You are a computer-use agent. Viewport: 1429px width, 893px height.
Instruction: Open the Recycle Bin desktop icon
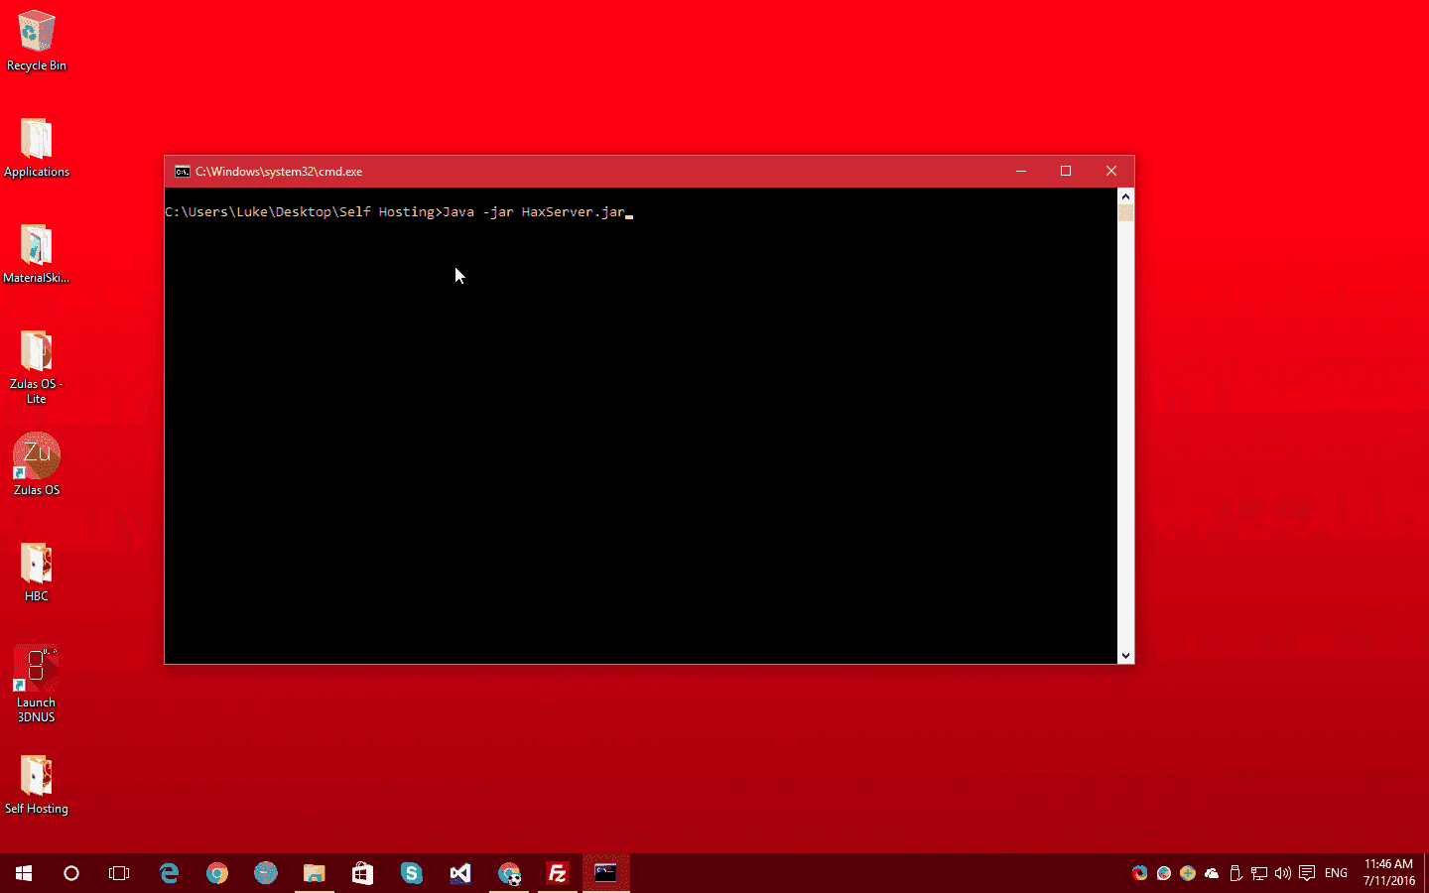[37, 42]
